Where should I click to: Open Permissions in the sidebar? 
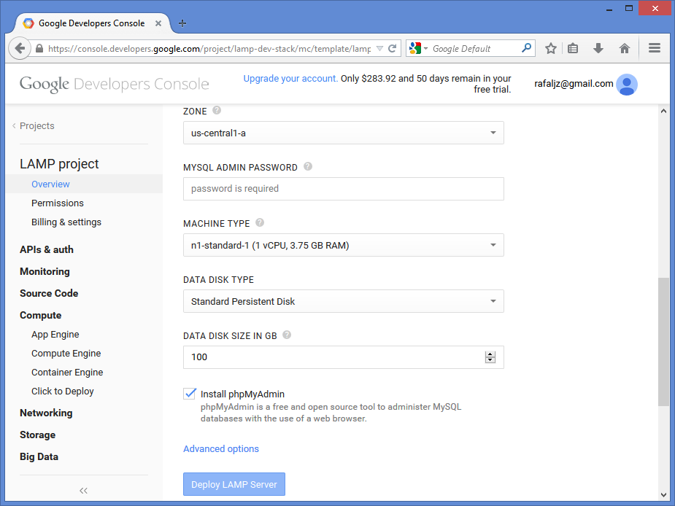(x=57, y=203)
